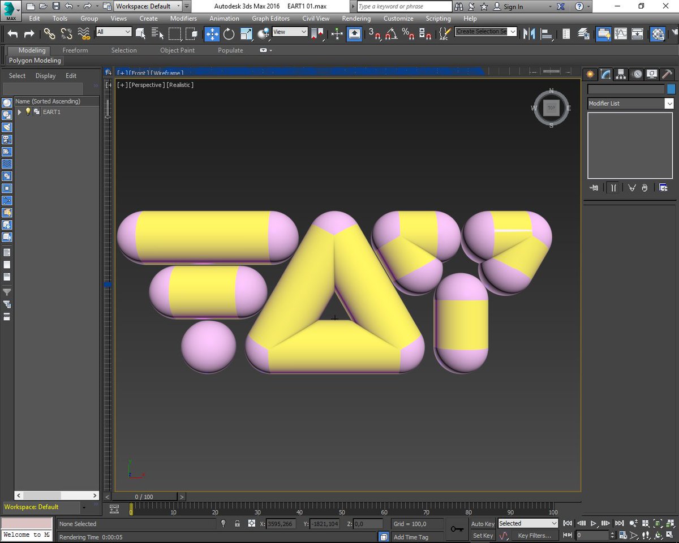Open the Display command panel tab
This screenshot has height=543, width=679.
coord(652,74)
